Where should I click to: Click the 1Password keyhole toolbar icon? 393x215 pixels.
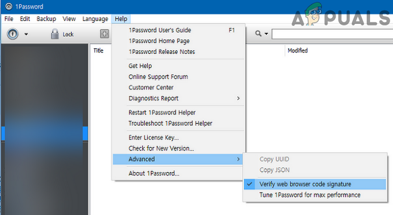(12, 34)
